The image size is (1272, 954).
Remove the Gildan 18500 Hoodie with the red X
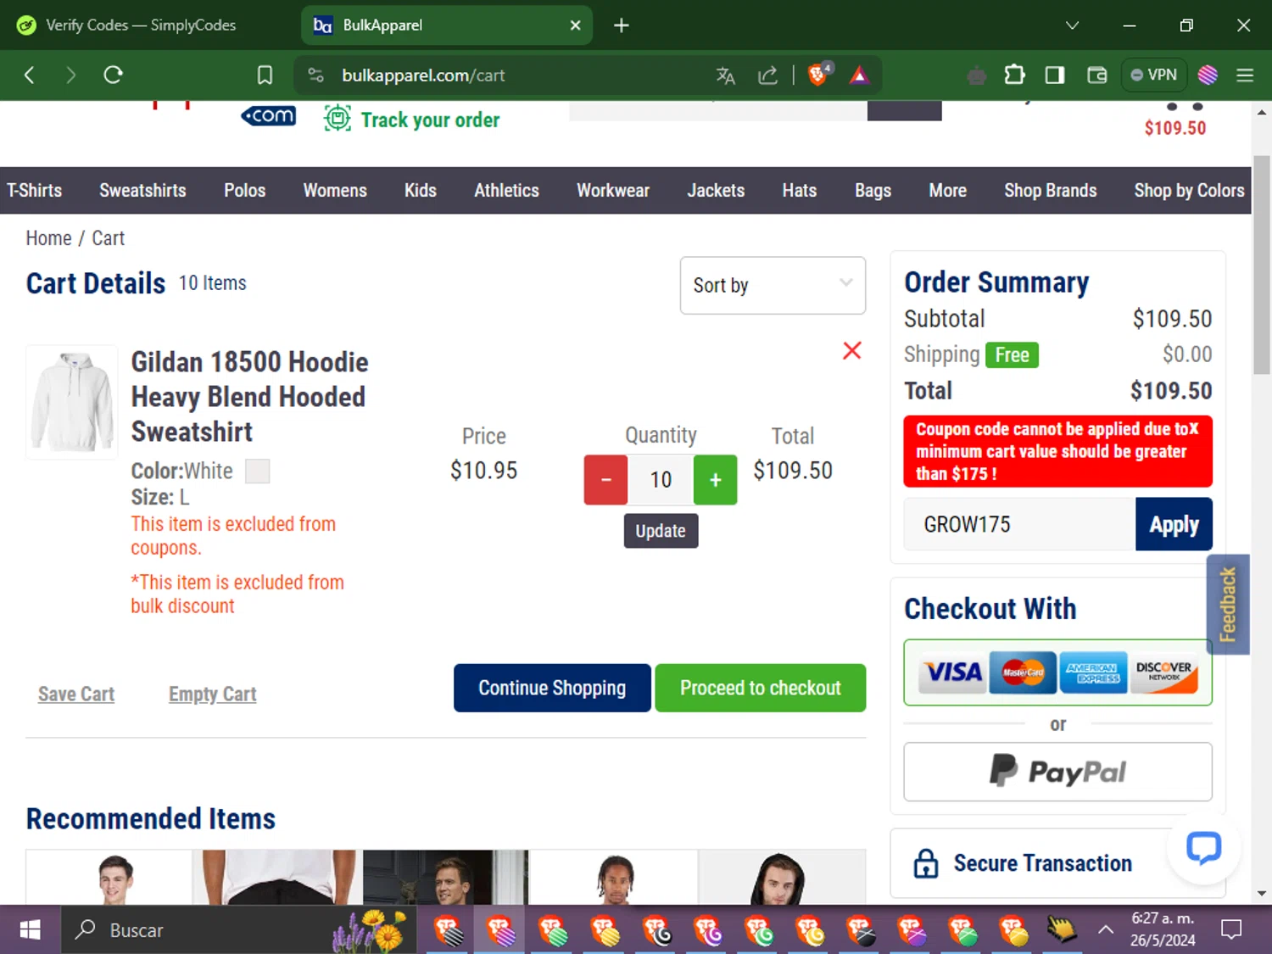(851, 350)
